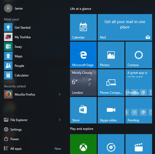
Task: Expand Mozilla Firefox jump list arrow
Action: click(60, 94)
